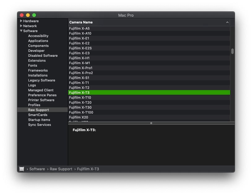Select the Fujifilm X-E2S row
Viewport: 252px width, 195px height.
149,48
